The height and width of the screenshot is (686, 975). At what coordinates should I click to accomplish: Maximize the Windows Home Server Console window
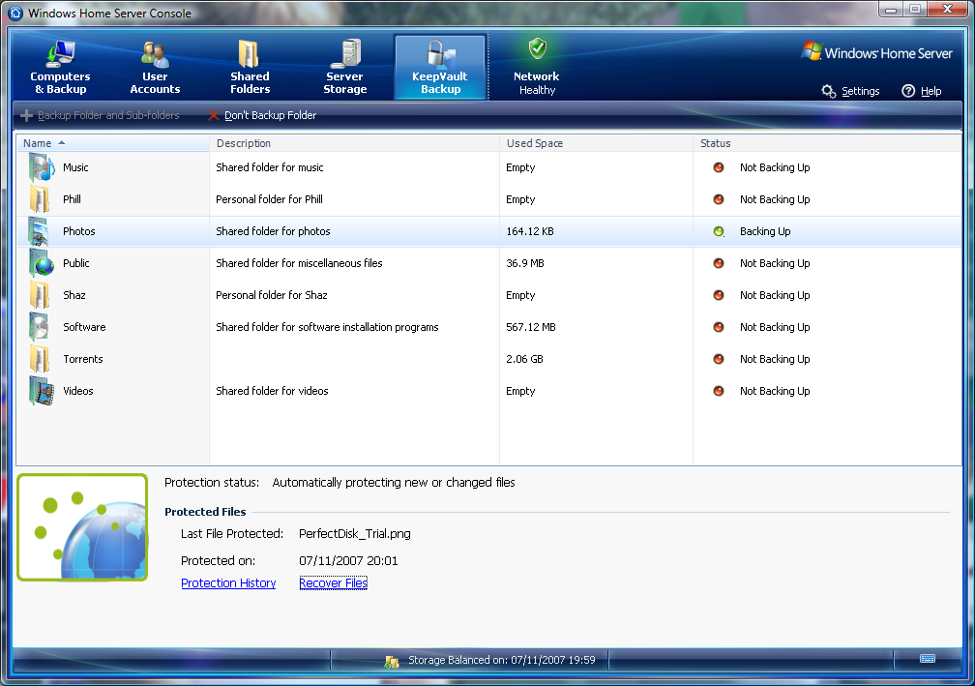(915, 10)
